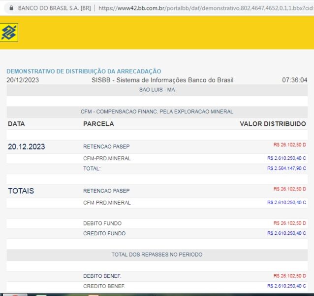Image resolution: width=314 pixels, height=296 pixels.
Task: Click RETENCAO PASEP value in the TOTAIS row
Action: (x=290, y=189)
